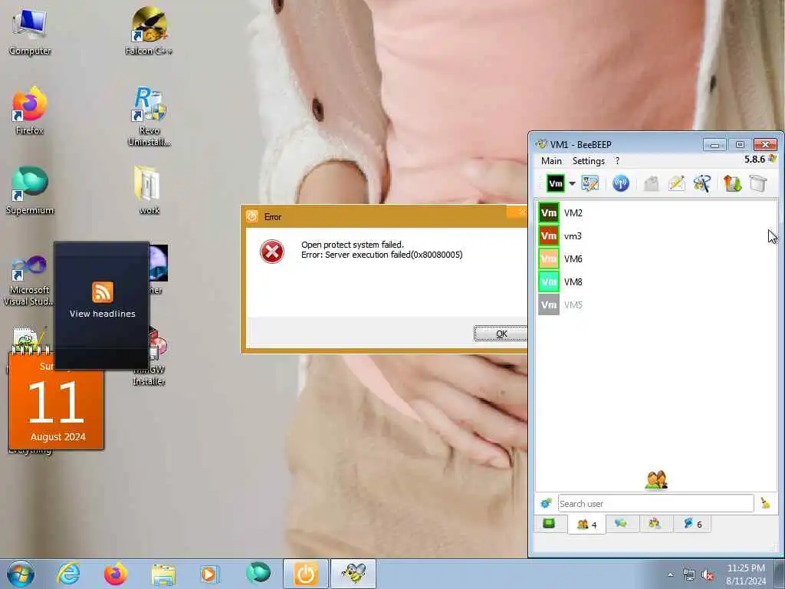The image size is (785, 589).
Task: Click the Search user input field
Action: pos(656,503)
